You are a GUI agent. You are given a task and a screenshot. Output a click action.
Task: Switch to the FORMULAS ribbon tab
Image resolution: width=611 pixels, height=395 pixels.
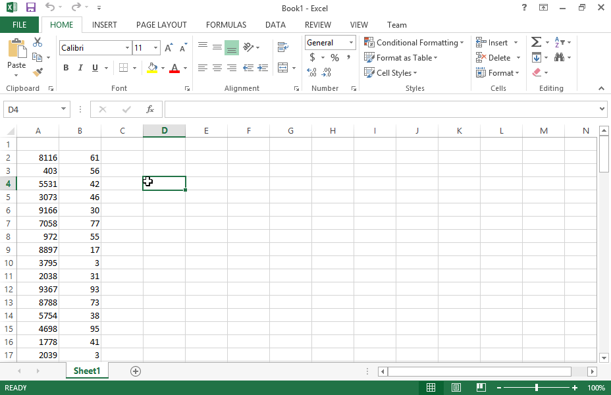tap(226, 25)
